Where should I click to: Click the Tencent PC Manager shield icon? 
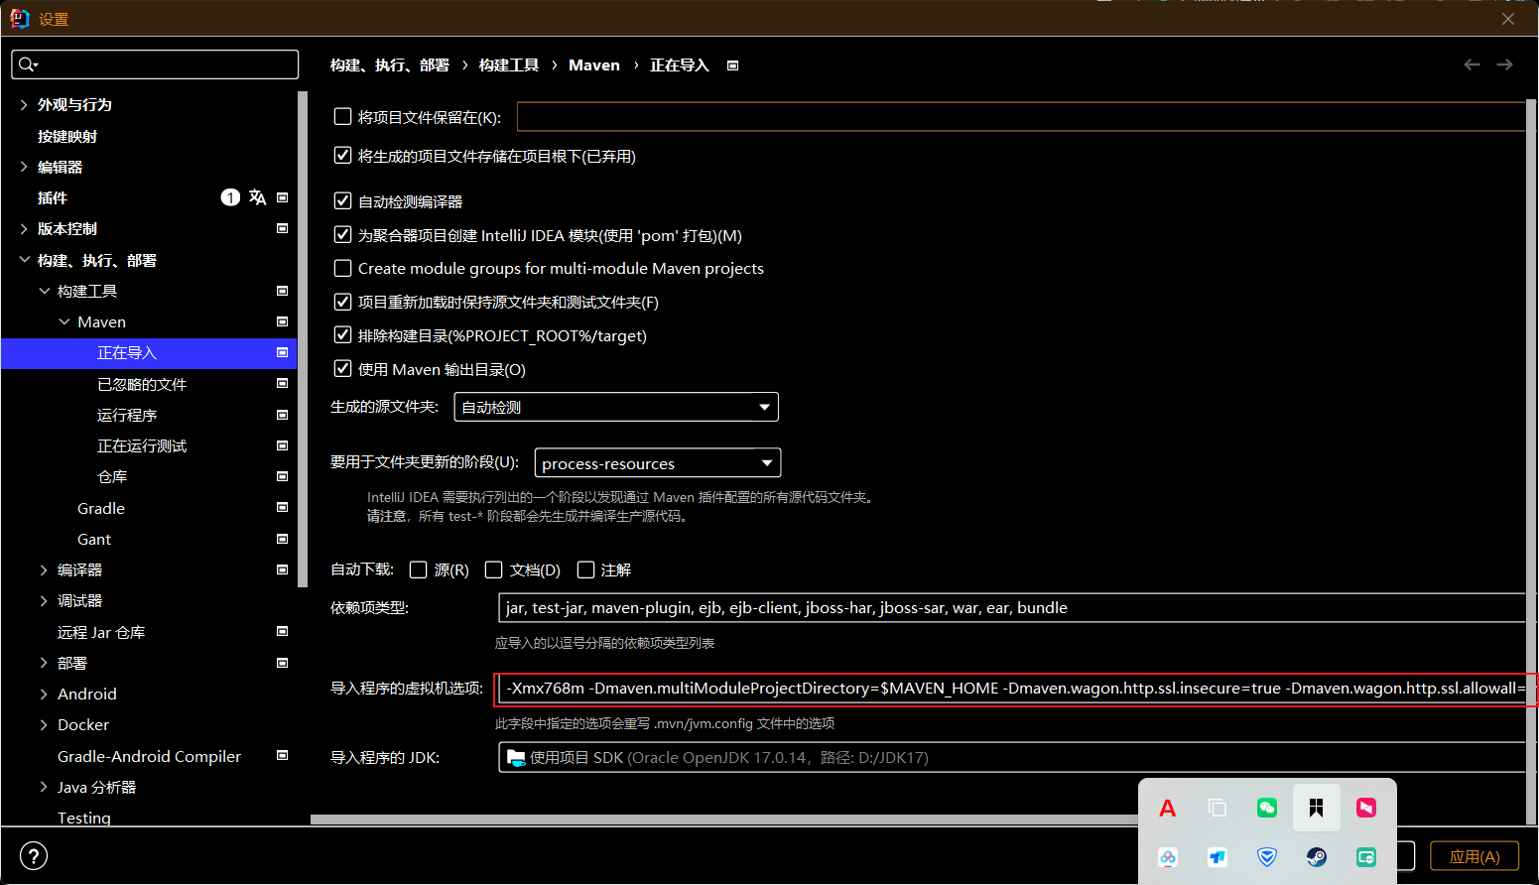point(1267,857)
